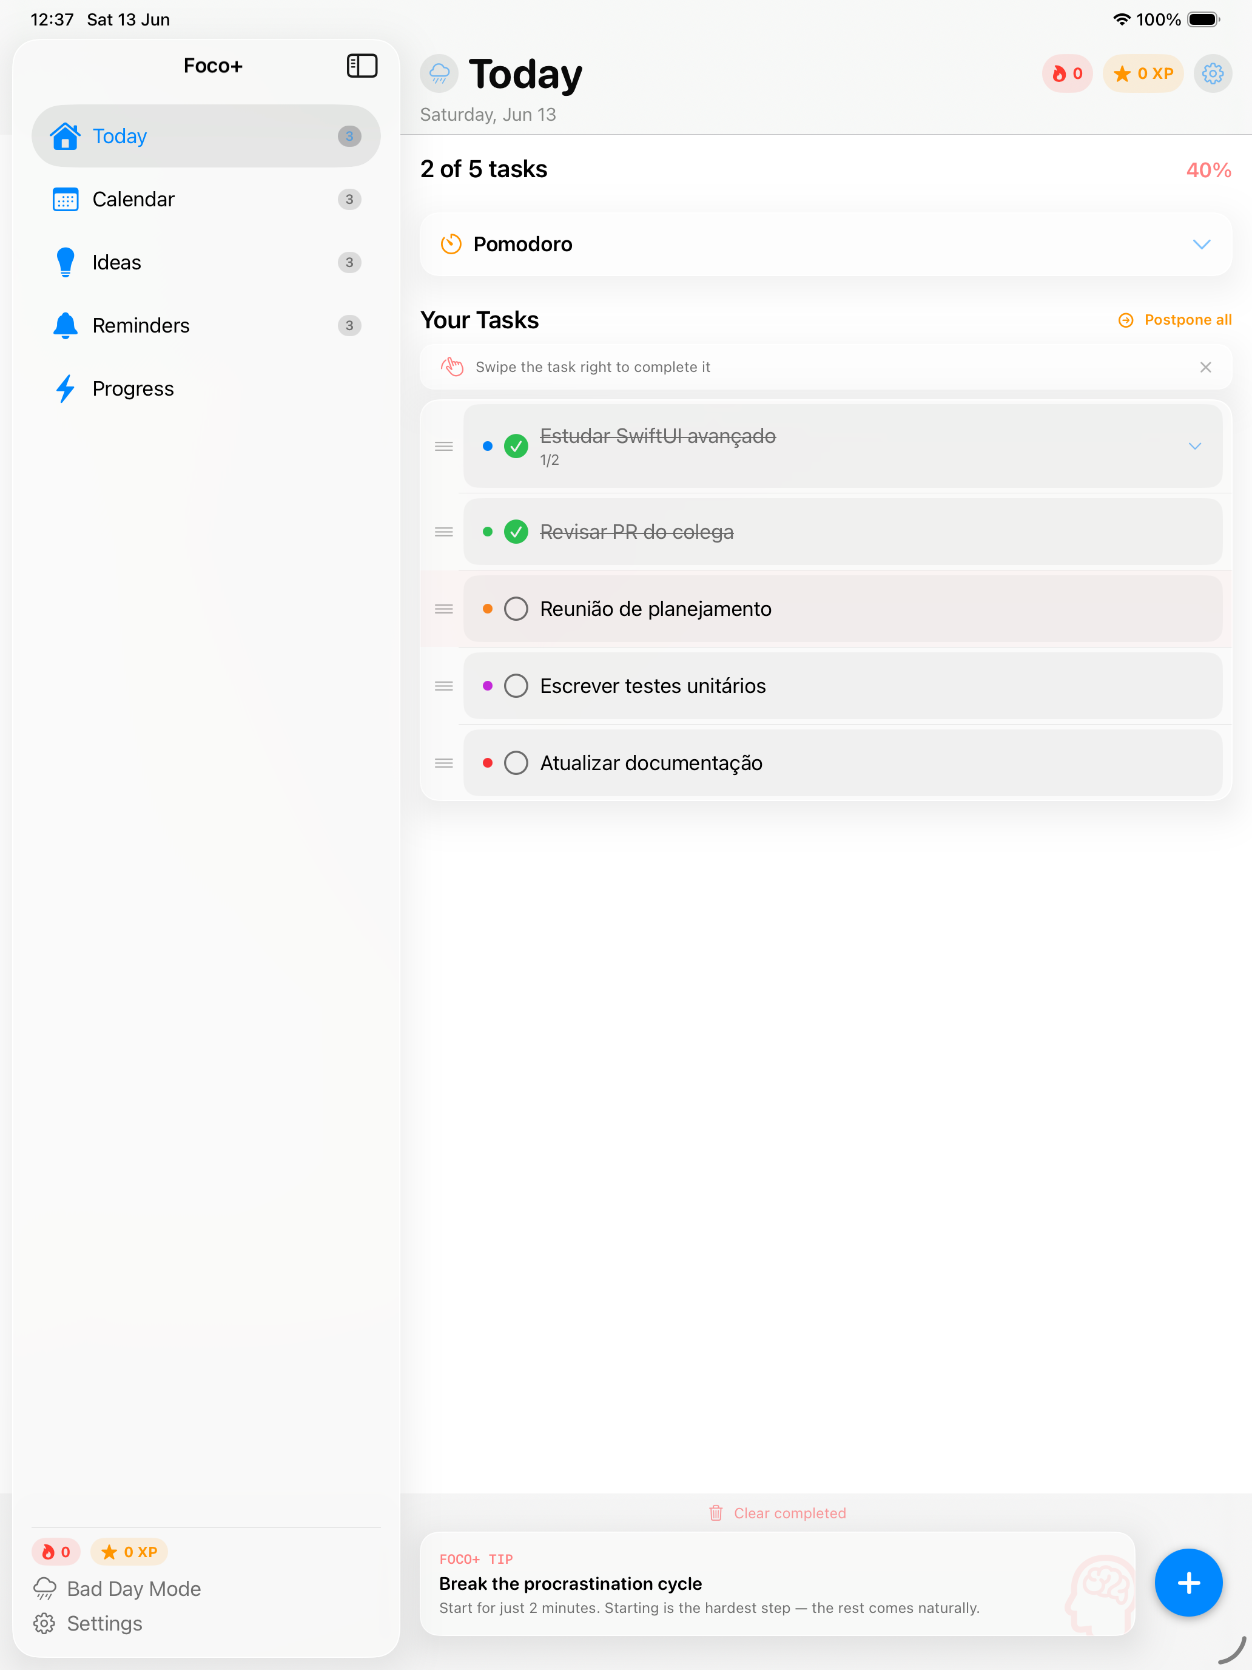Tap the Pomodoro timer icon
This screenshot has height=1670, width=1252.
(451, 244)
